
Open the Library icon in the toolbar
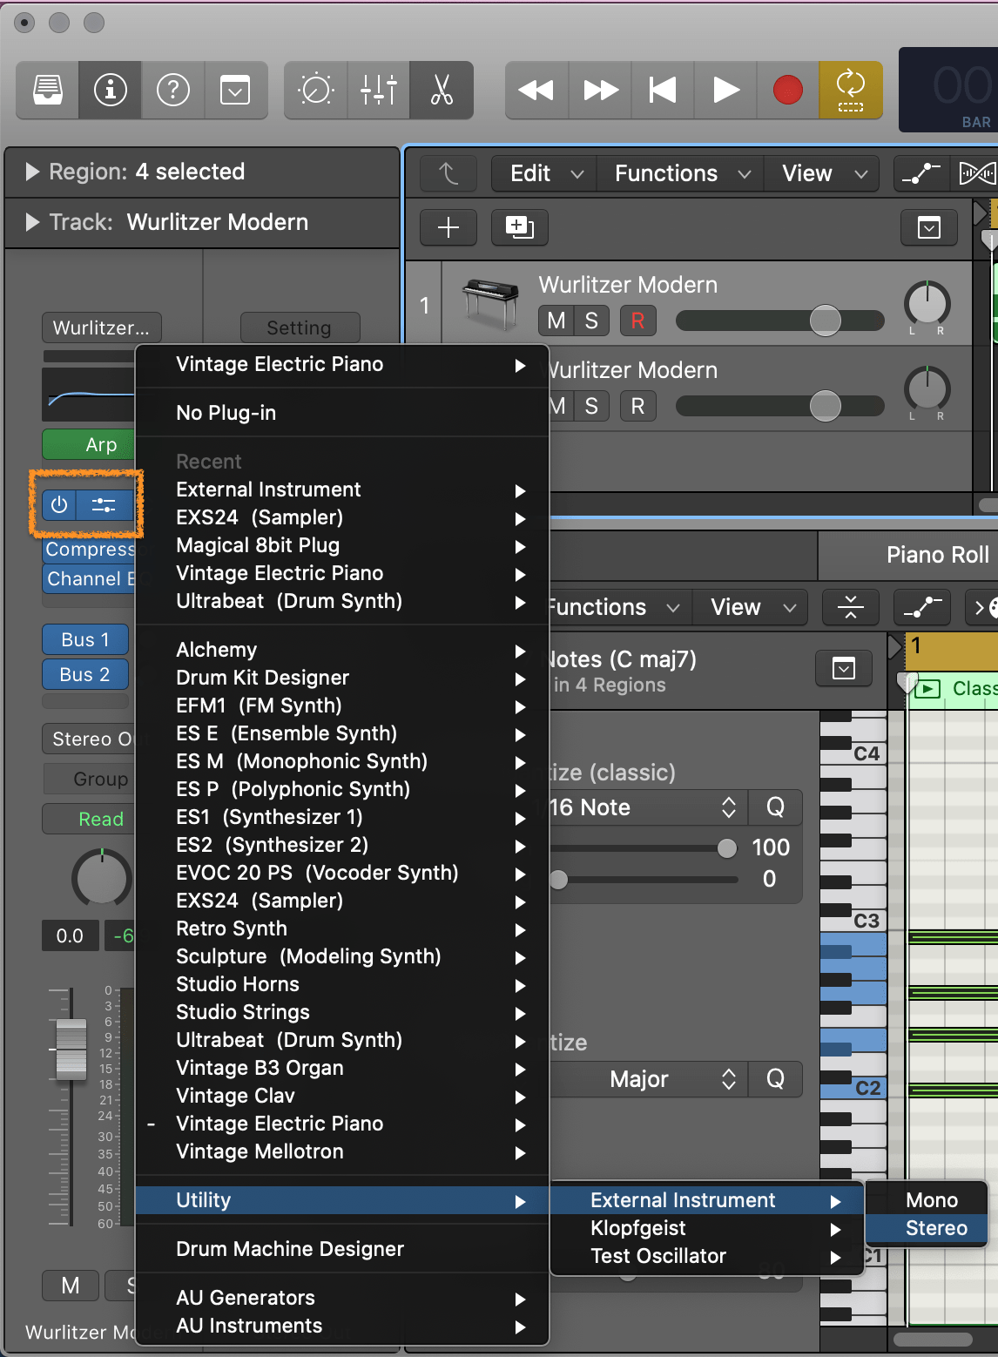click(48, 90)
